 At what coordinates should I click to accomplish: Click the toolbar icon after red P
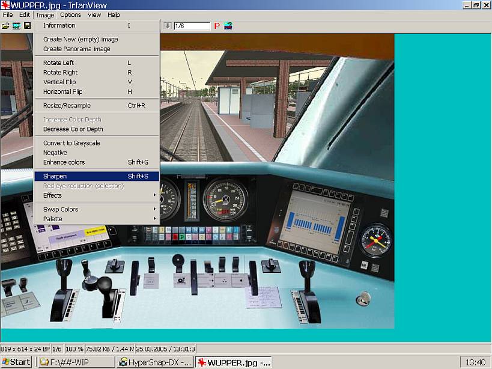(228, 26)
